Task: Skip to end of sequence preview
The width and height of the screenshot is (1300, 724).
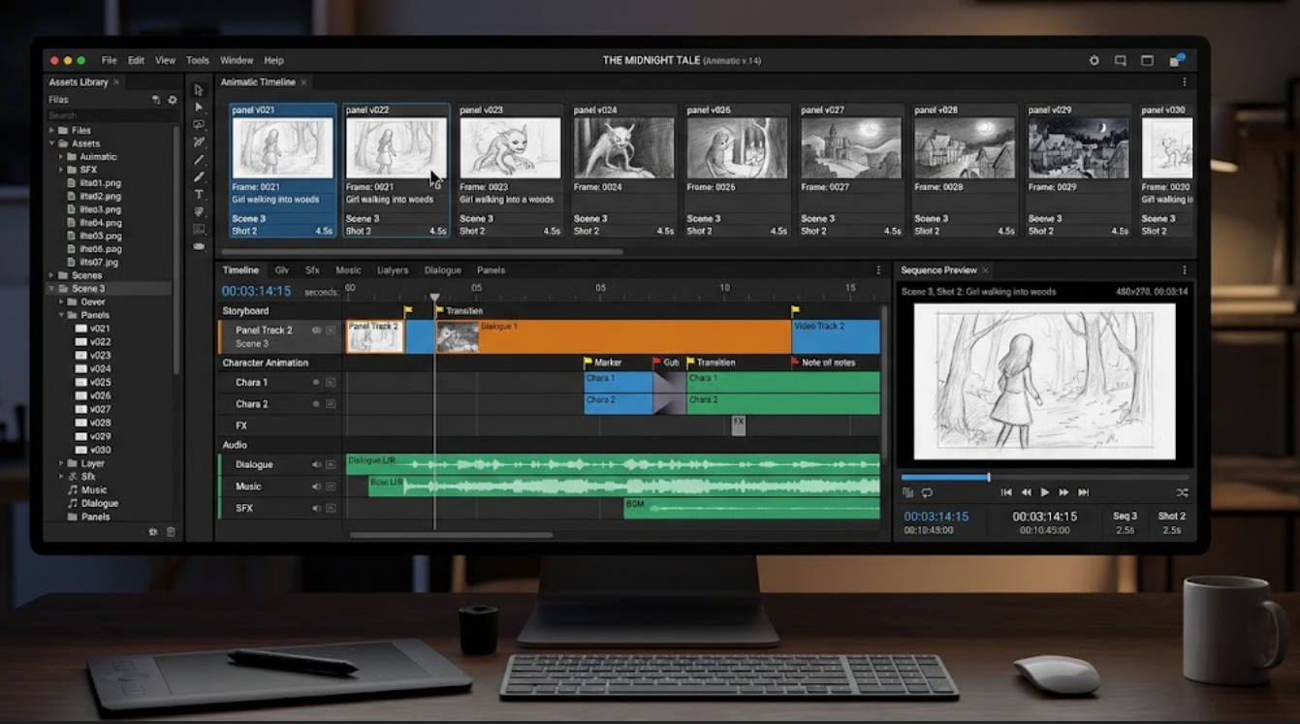Action: (x=1083, y=492)
